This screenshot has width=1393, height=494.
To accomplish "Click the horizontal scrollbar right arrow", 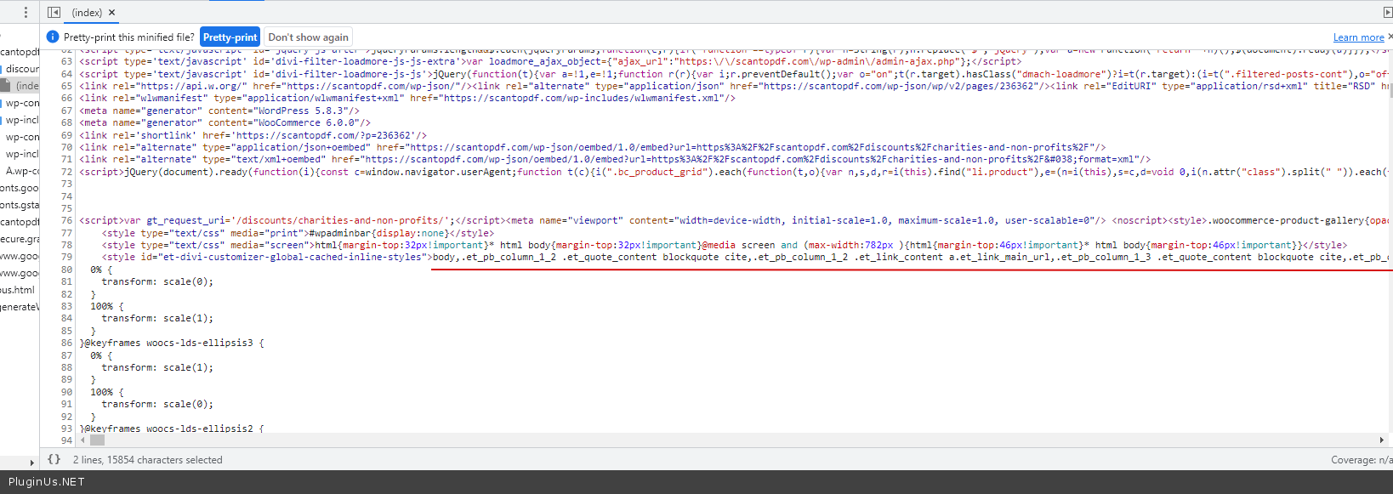I will point(1382,440).
